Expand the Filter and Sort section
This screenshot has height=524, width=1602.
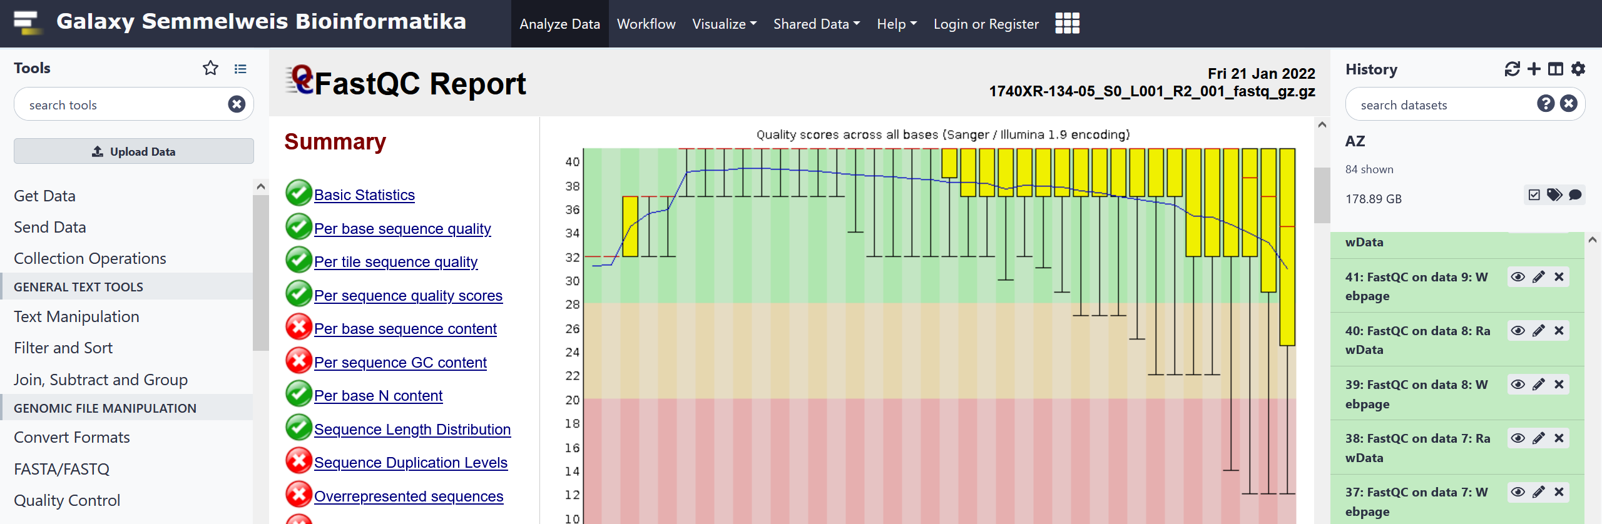pyautogui.click(x=63, y=348)
